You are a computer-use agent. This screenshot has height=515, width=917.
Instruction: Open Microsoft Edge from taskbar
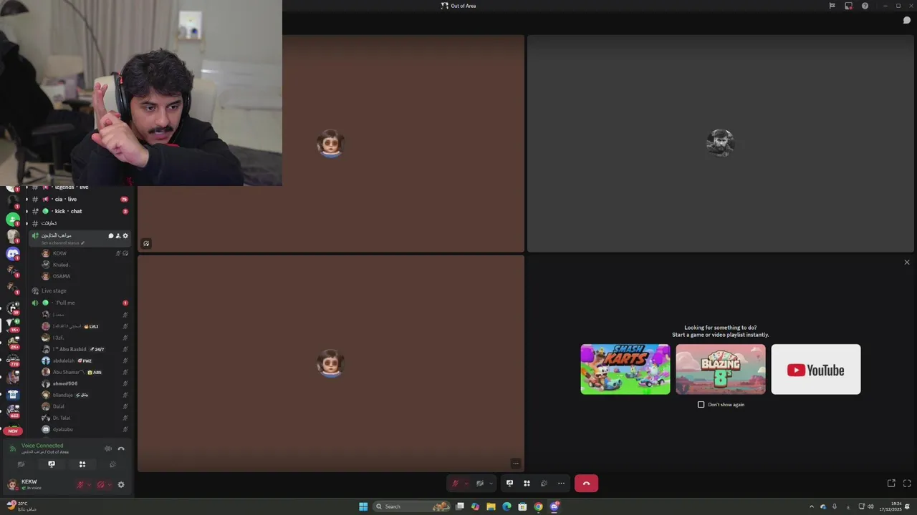(x=506, y=506)
